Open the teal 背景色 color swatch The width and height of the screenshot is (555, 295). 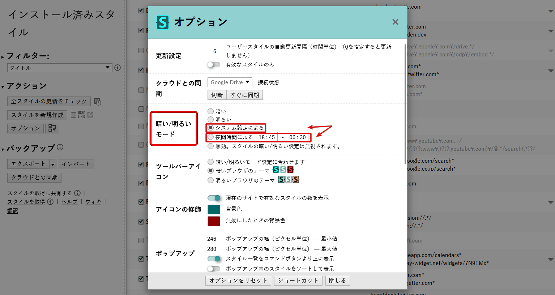coord(214,209)
